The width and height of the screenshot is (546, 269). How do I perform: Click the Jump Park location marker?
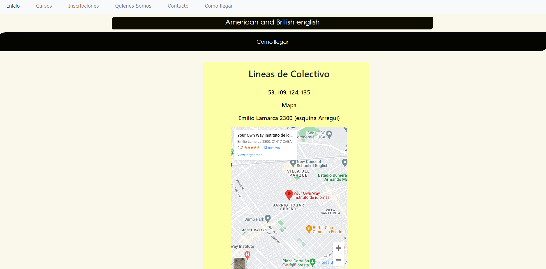[268, 219]
